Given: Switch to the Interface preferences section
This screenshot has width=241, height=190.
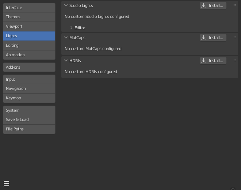Looking at the screenshot, I should click(x=29, y=8).
